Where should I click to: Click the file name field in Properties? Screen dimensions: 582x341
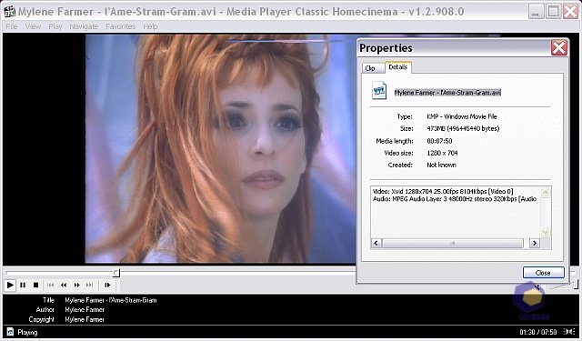pos(447,93)
